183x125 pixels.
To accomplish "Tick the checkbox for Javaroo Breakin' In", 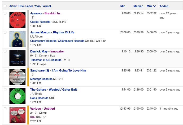I will 5,13.
